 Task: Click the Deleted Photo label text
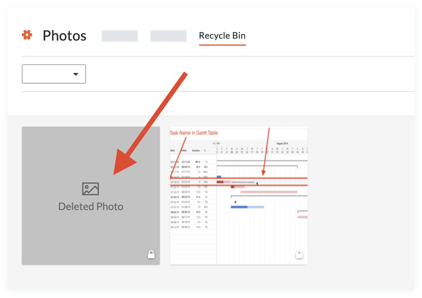click(91, 206)
